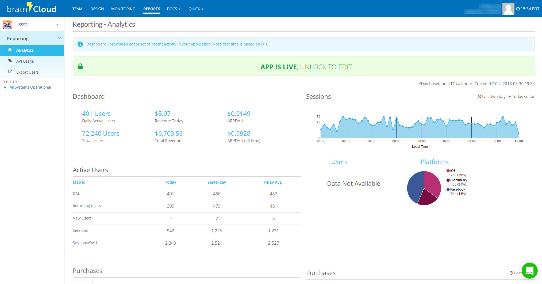This screenshot has width=542, height=284.
Task: Click the user profile avatar in the header
Action: [x=508, y=9]
